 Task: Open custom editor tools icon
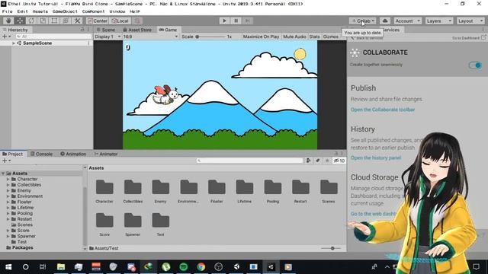click(77, 21)
